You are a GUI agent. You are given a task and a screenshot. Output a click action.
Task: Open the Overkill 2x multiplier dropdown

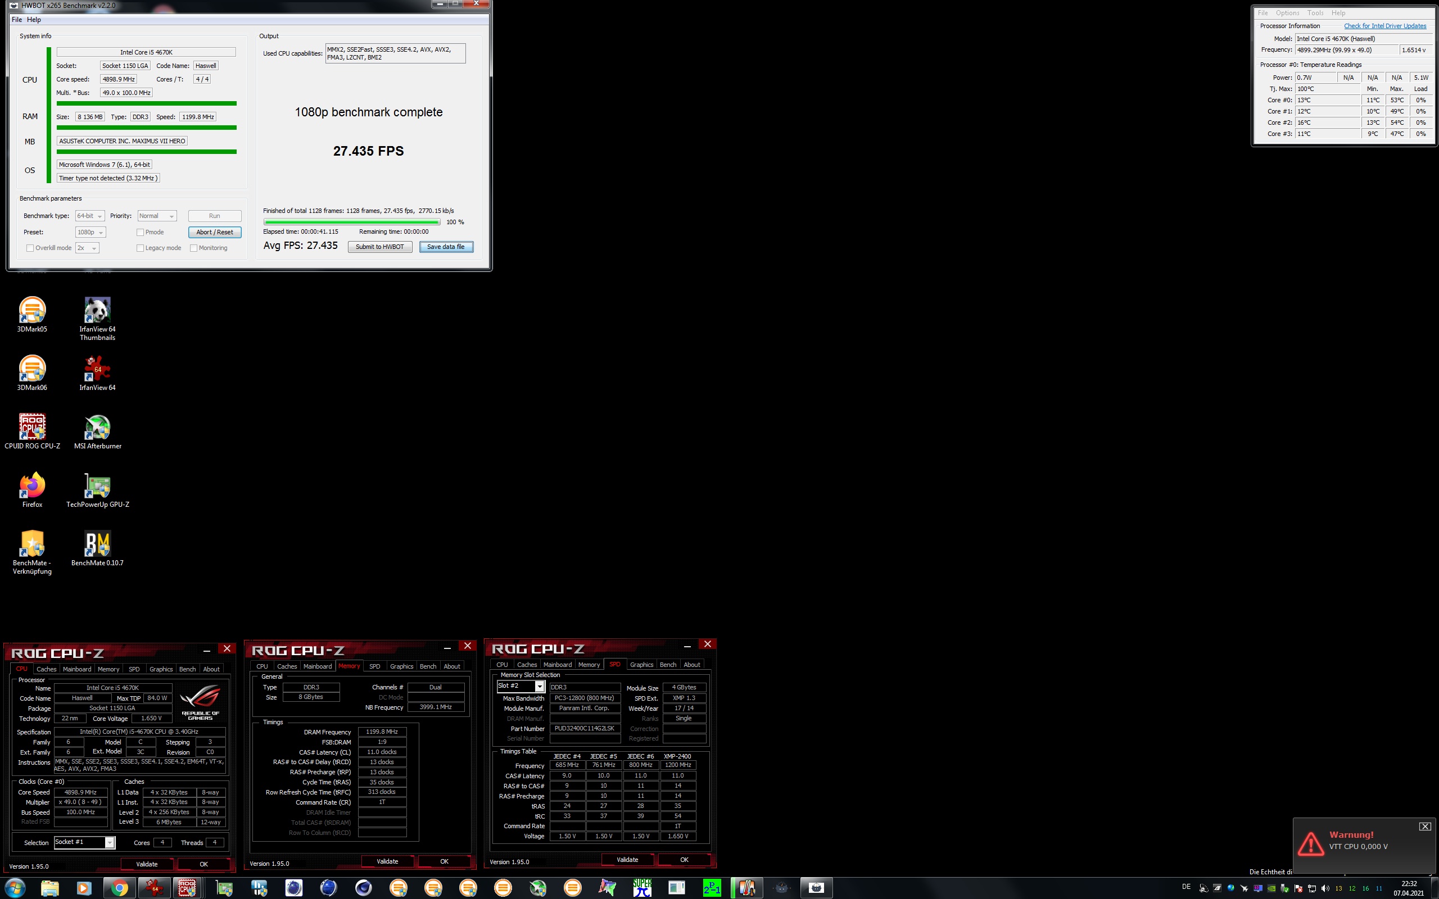pos(87,248)
